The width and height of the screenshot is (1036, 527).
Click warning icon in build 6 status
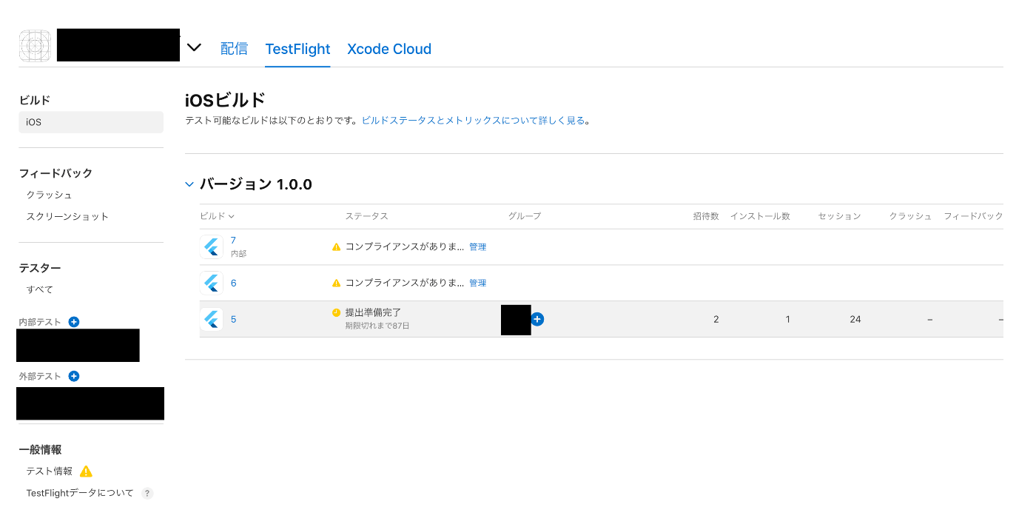(x=337, y=283)
